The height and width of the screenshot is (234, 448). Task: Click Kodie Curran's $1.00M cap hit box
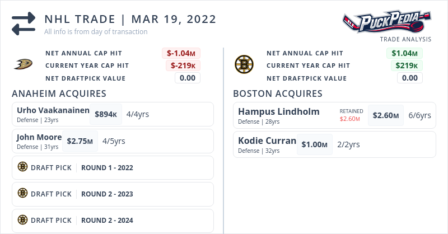(x=314, y=144)
